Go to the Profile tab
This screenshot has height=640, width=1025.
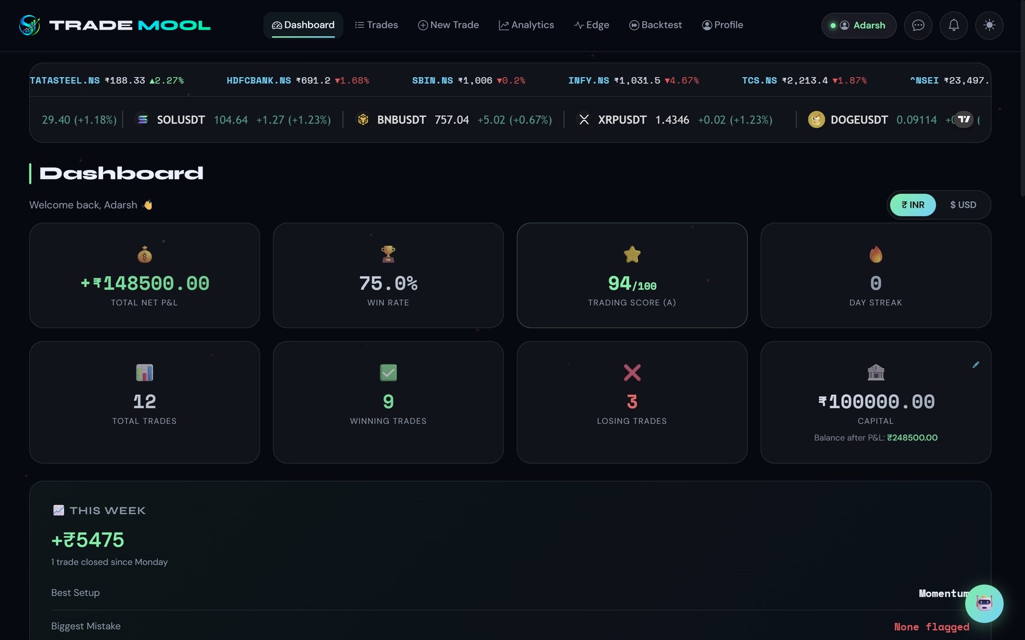[722, 25]
